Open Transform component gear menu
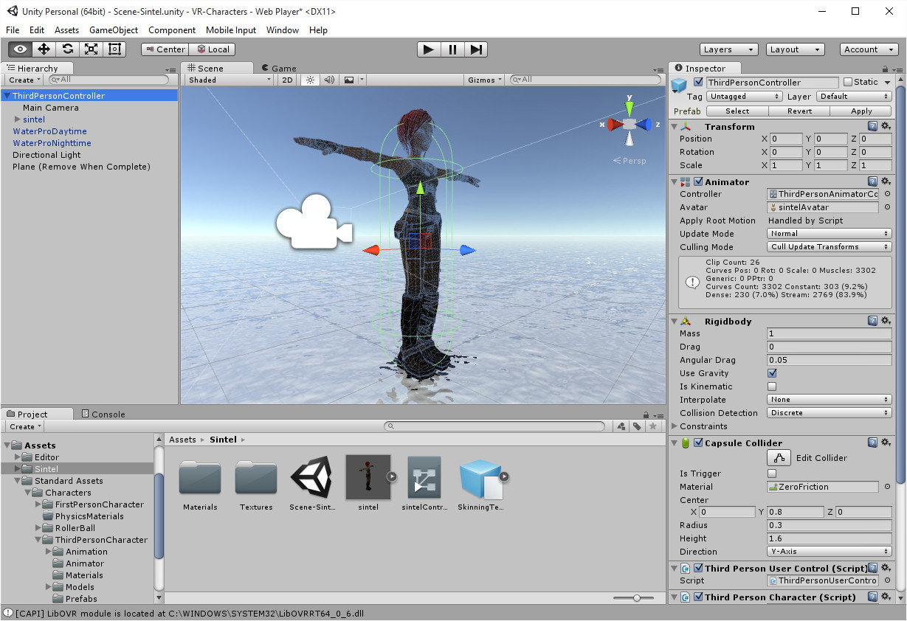The height and width of the screenshot is (621, 907). click(x=886, y=127)
